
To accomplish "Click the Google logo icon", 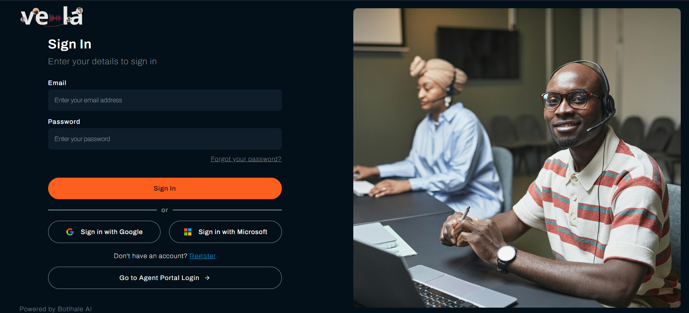I will (70, 232).
